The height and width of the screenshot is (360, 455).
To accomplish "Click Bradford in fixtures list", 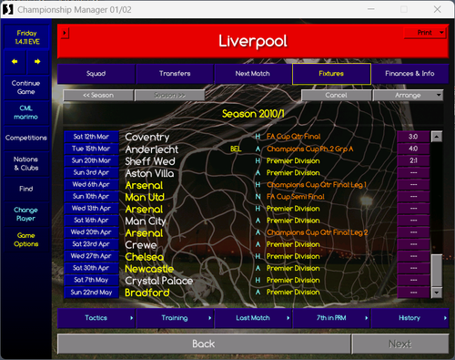I will 147,293.
